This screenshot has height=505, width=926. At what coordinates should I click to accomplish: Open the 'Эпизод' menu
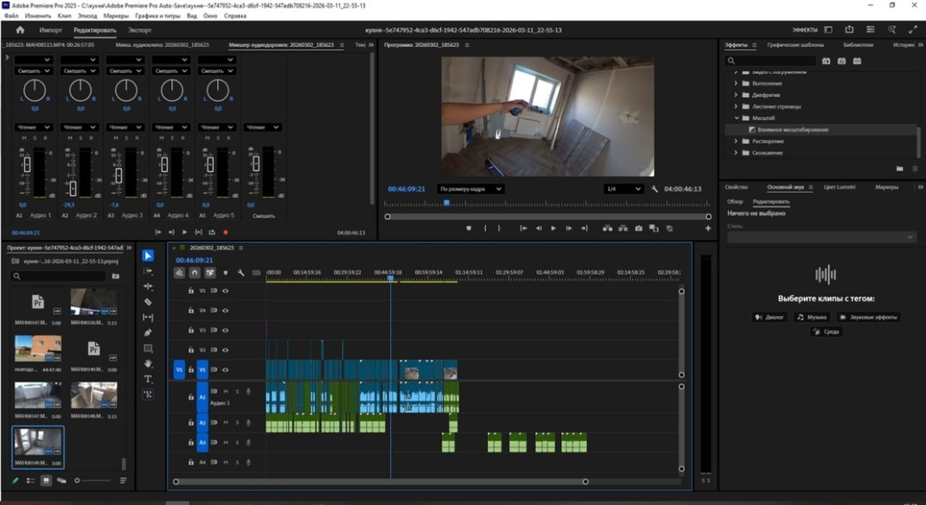click(86, 15)
